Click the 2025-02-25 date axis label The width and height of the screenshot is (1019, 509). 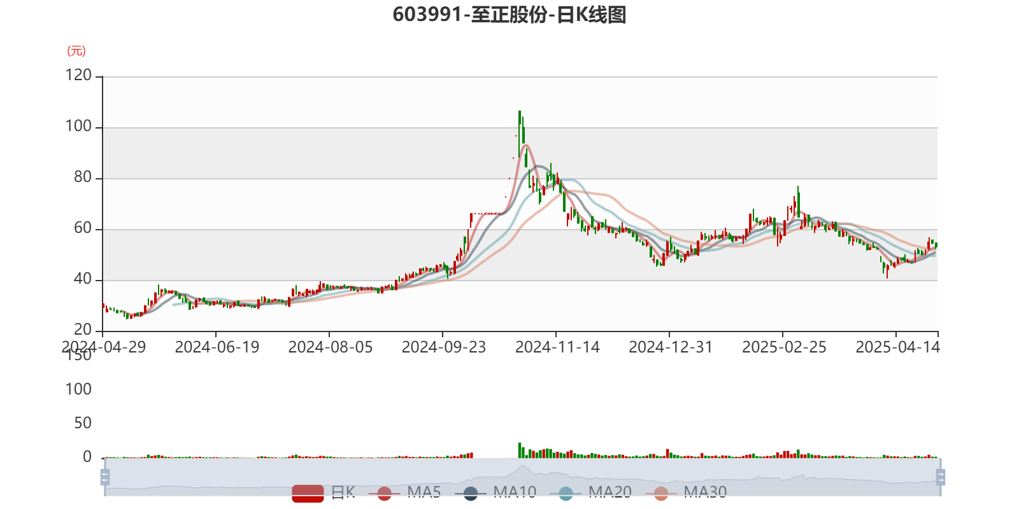pos(784,347)
